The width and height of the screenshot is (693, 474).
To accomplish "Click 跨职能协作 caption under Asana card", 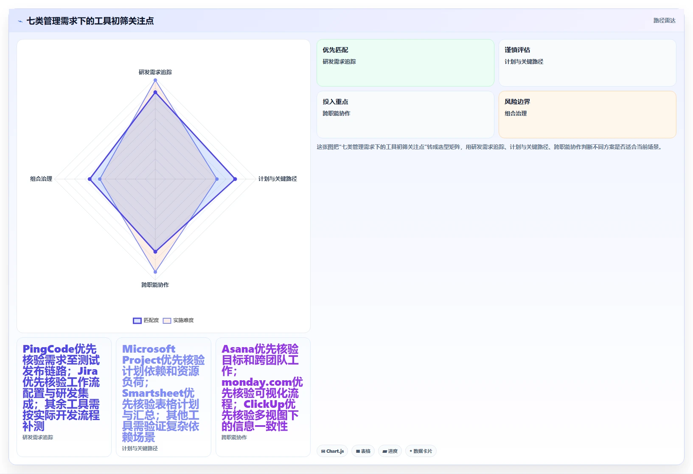I will [234, 437].
